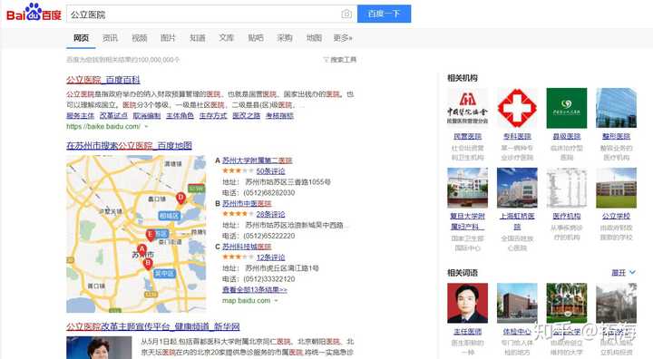653x359 pixels.
Task: Open the 整形医院 link
Action: (617, 136)
